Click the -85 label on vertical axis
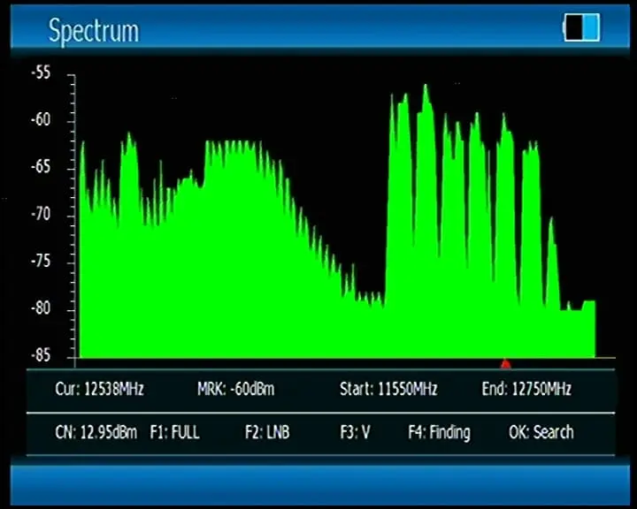This screenshot has height=509, width=637. click(41, 355)
